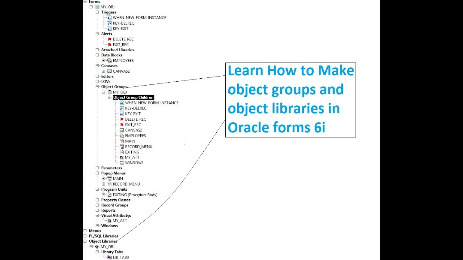Click the trigger icon beside WHEN-NEW-FORM-INSTANCE under Triggers
Screen dimensions: 463x260
point(110,17)
